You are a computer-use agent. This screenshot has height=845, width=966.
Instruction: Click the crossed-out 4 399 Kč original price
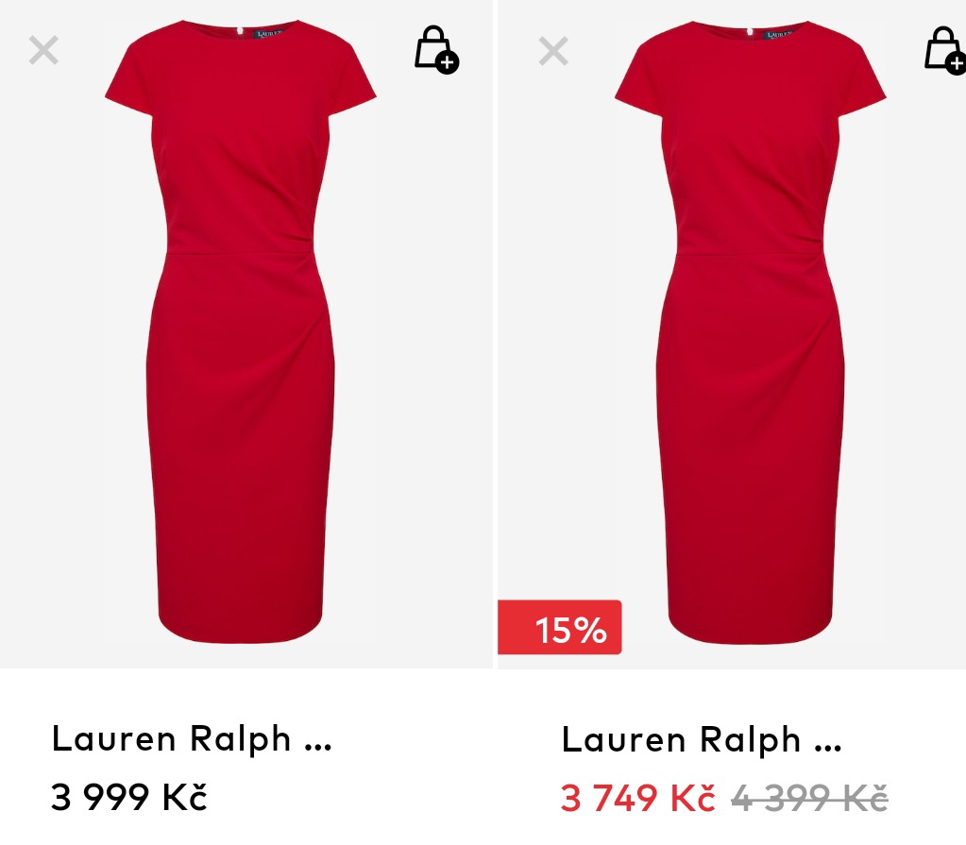click(x=809, y=798)
